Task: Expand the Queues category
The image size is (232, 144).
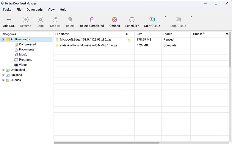Action: coord(3,80)
